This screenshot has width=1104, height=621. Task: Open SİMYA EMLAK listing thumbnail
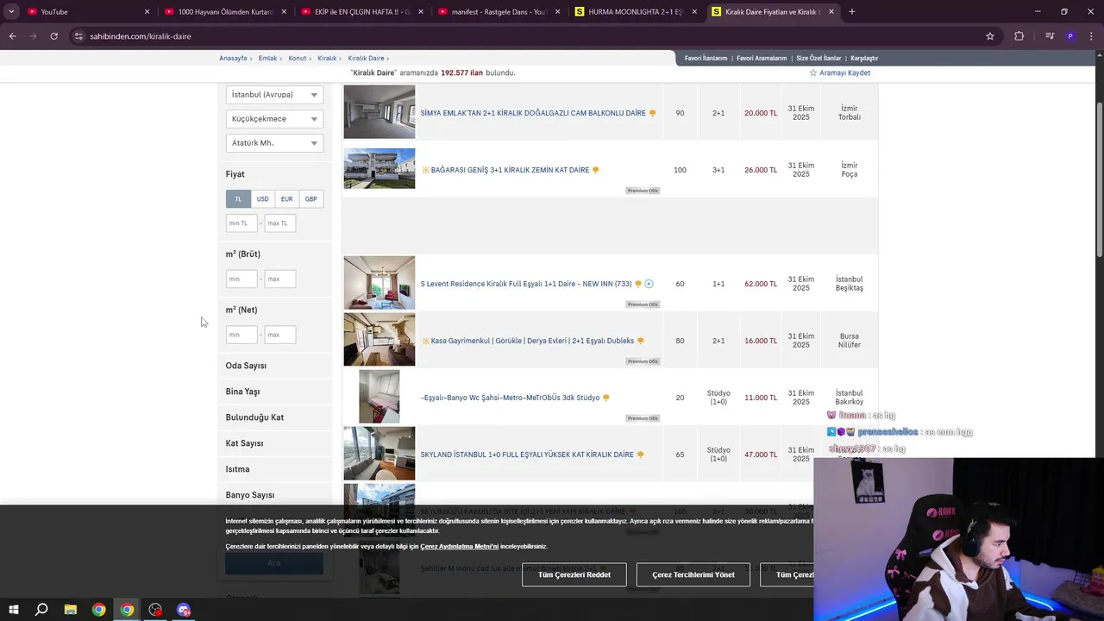(x=379, y=111)
